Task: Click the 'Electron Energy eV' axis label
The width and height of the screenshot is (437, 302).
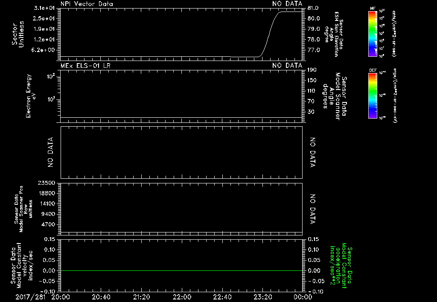Action: coord(30,96)
